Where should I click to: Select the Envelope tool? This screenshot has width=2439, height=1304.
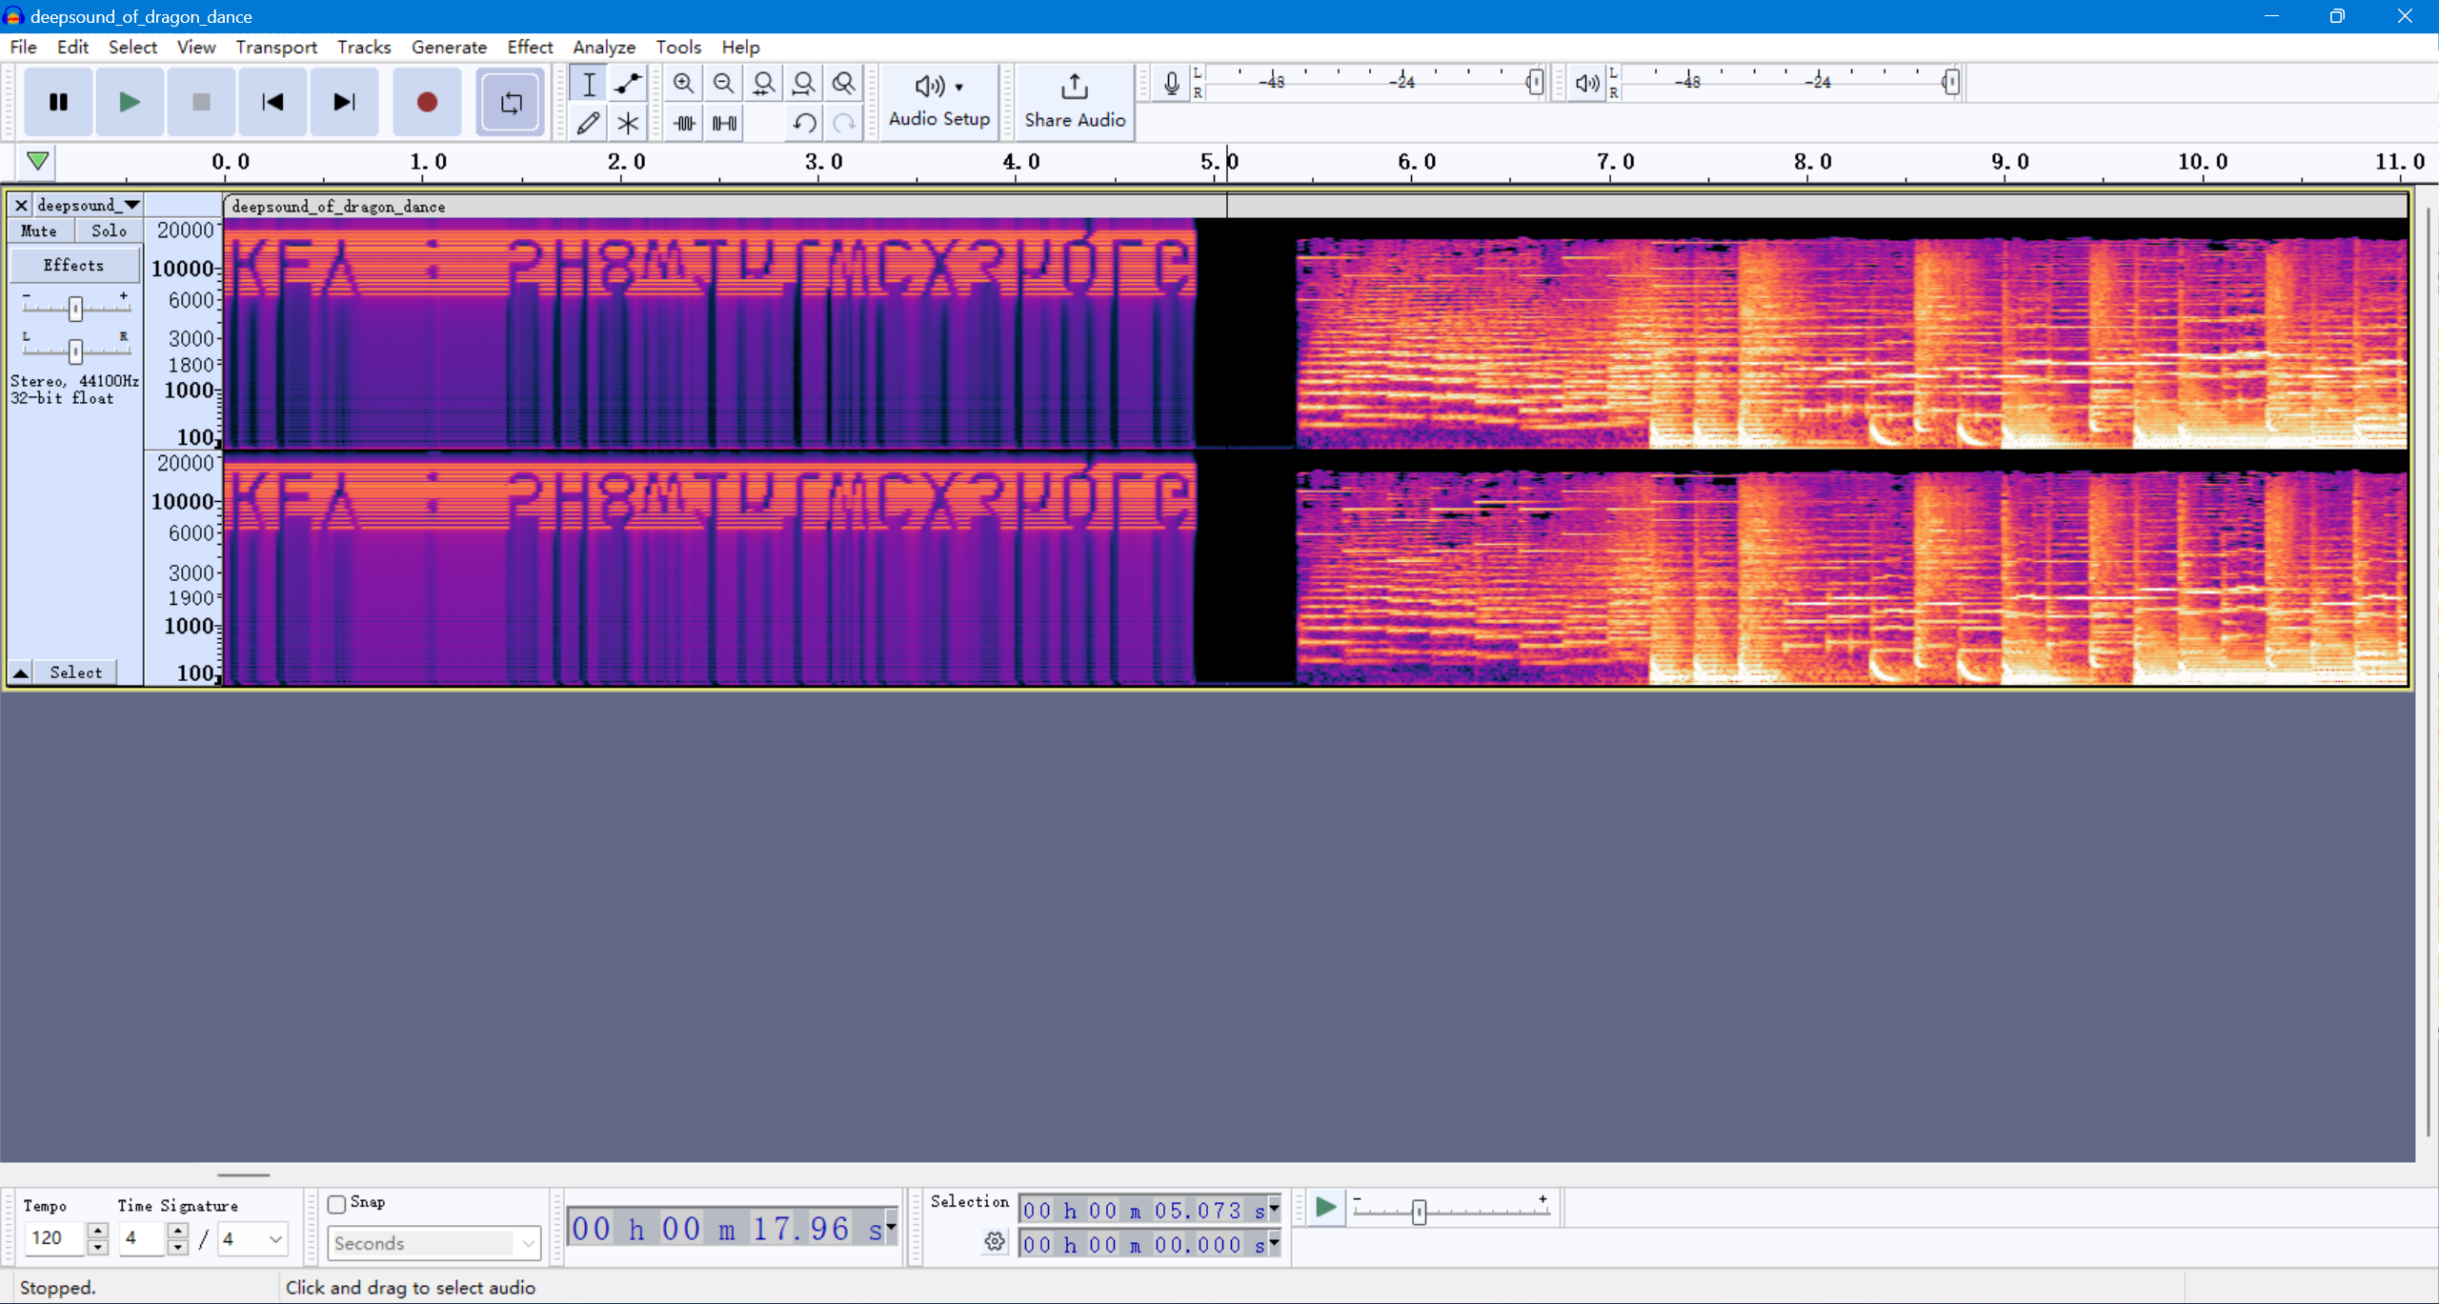(628, 84)
